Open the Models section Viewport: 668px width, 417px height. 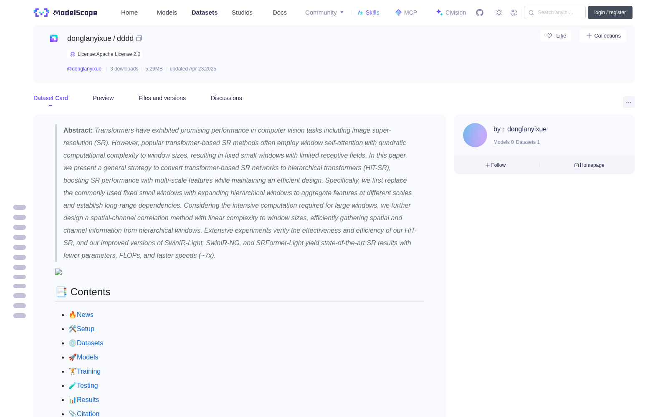pos(167,13)
